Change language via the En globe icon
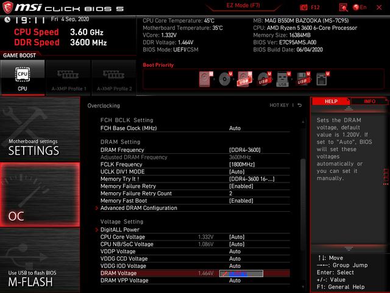Viewport: 390px width, 293px height. point(360,7)
